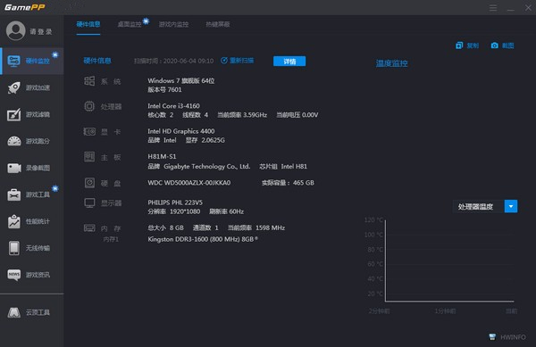Click the 显卡 graphics card icon
The image size is (536, 347).
[89, 131]
